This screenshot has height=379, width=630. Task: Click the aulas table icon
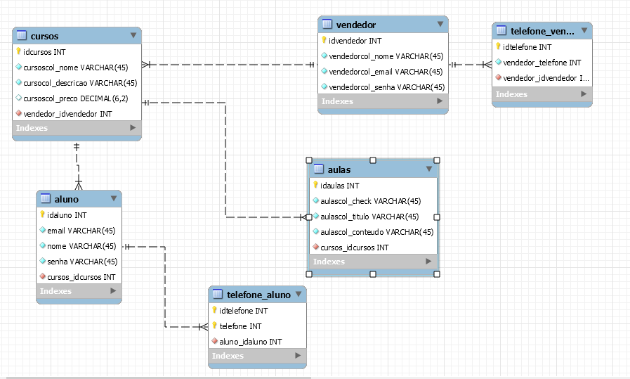click(318, 169)
